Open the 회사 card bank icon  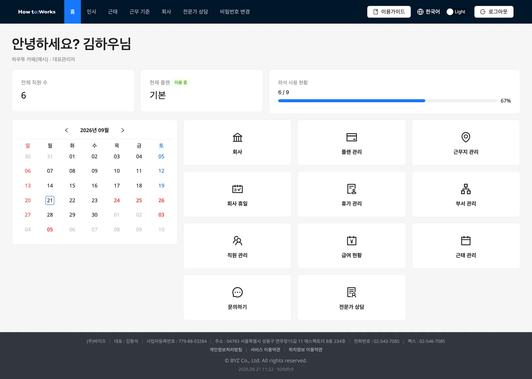point(237,137)
